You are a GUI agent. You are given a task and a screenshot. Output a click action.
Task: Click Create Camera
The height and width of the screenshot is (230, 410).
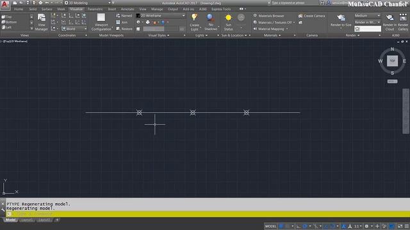312,16
